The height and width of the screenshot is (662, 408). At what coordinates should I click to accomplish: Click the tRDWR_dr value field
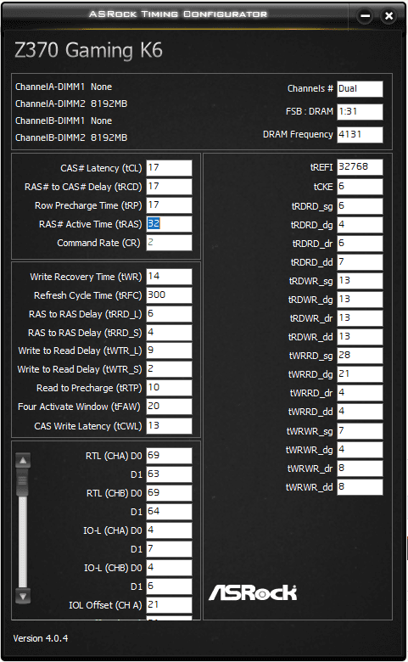pyautogui.click(x=360, y=317)
